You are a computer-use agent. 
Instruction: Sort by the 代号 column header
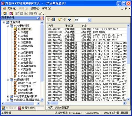55,26
